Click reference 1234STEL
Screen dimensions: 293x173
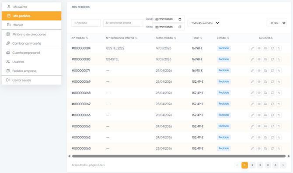click(112, 60)
